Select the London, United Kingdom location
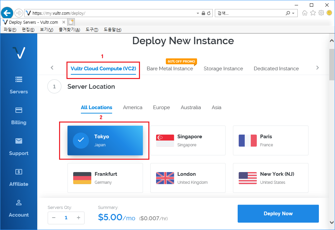 click(x=188, y=178)
